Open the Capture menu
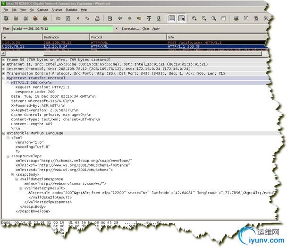This screenshot has height=248, width=287. pyautogui.click(x=42, y=10)
